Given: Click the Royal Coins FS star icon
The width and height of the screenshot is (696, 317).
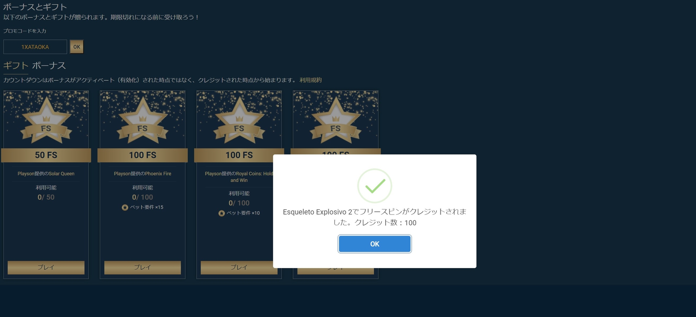Looking at the screenshot, I should point(239,121).
